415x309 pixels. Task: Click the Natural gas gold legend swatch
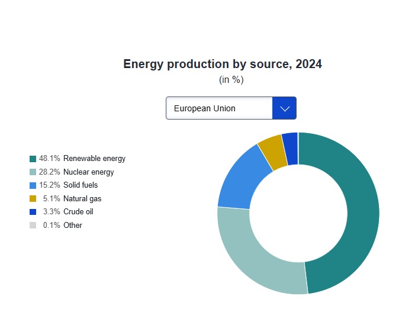coord(33,199)
